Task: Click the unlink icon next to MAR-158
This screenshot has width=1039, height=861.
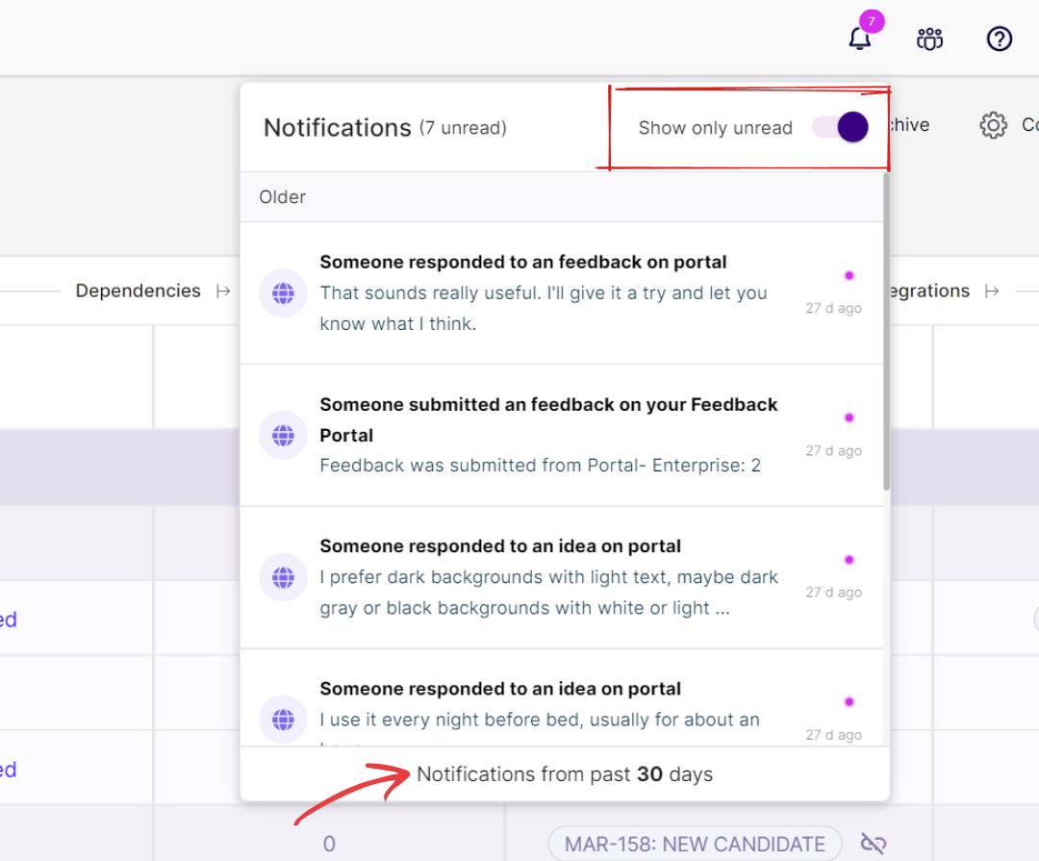Action: click(873, 843)
